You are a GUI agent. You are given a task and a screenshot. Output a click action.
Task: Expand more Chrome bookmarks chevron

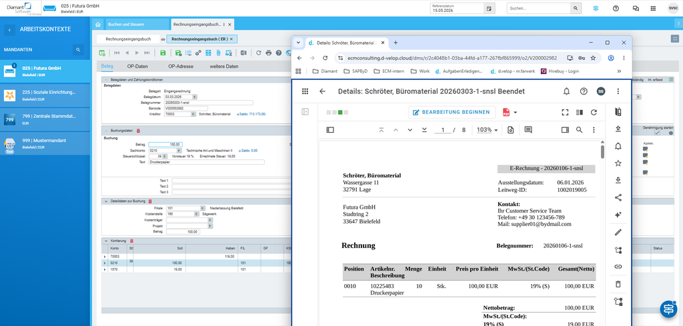point(618,71)
